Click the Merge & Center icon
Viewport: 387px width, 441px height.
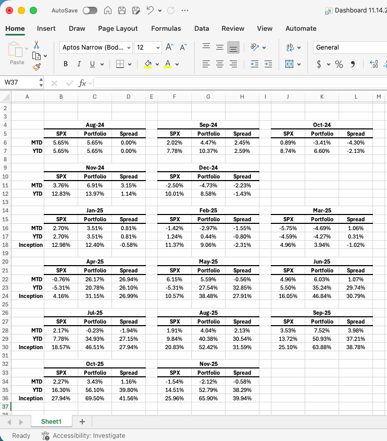click(x=289, y=64)
